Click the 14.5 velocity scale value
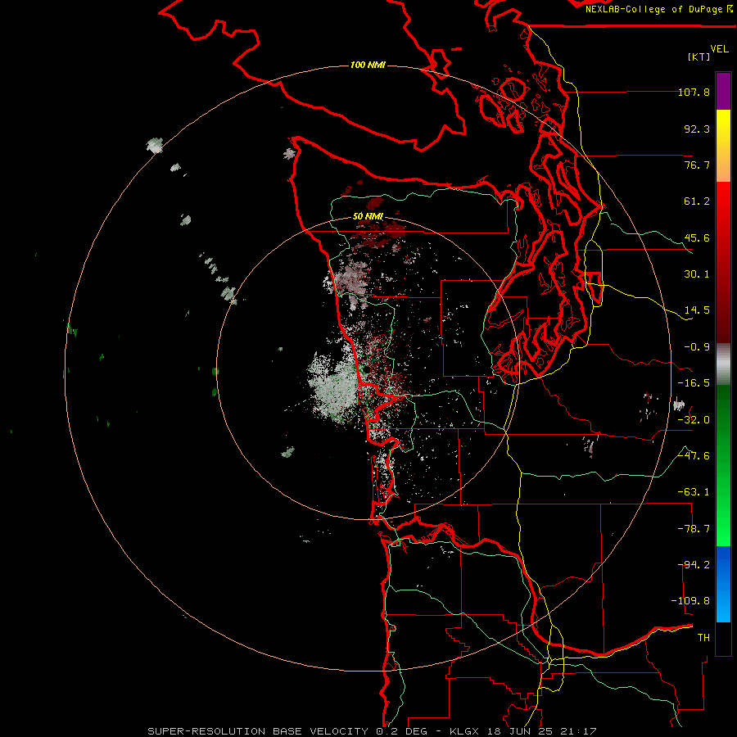 click(697, 310)
